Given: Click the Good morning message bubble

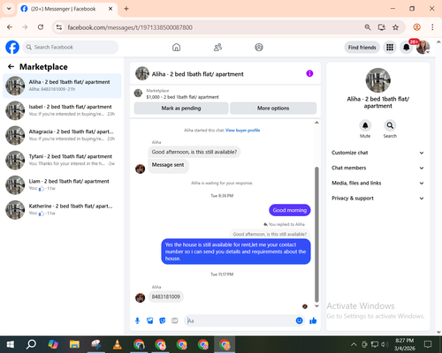Looking at the screenshot, I should coord(290,210).
